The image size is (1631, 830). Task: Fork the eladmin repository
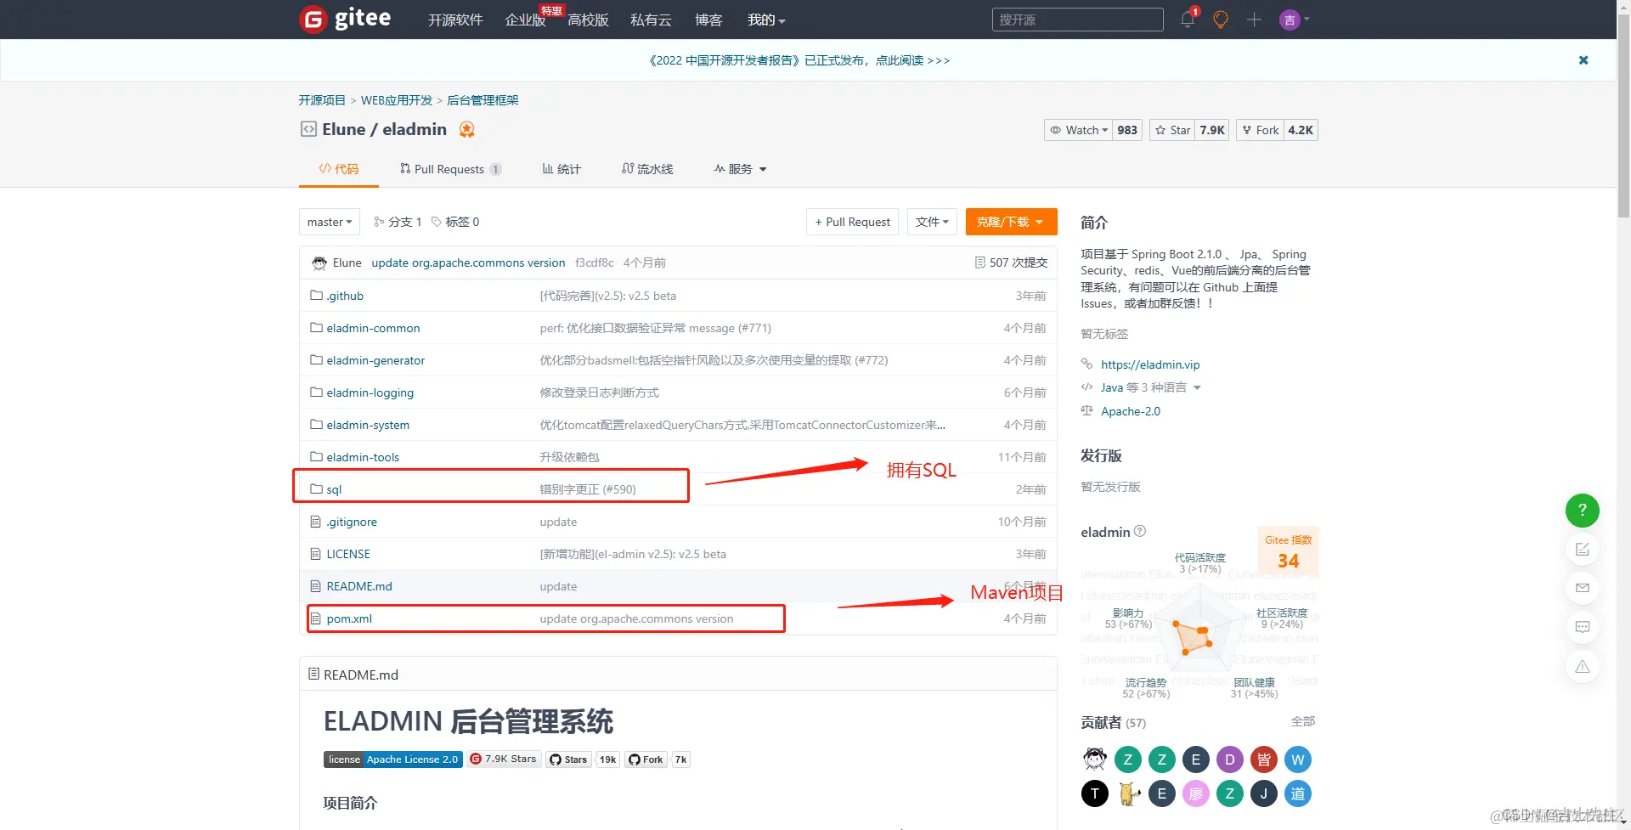(x=1260, y=130)
